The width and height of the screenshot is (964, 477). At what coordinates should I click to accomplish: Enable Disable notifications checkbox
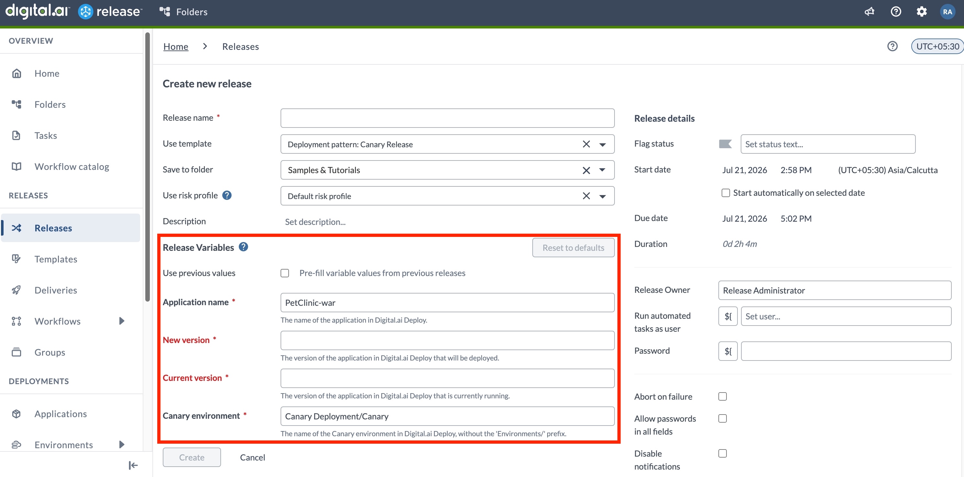pos(723,453)
